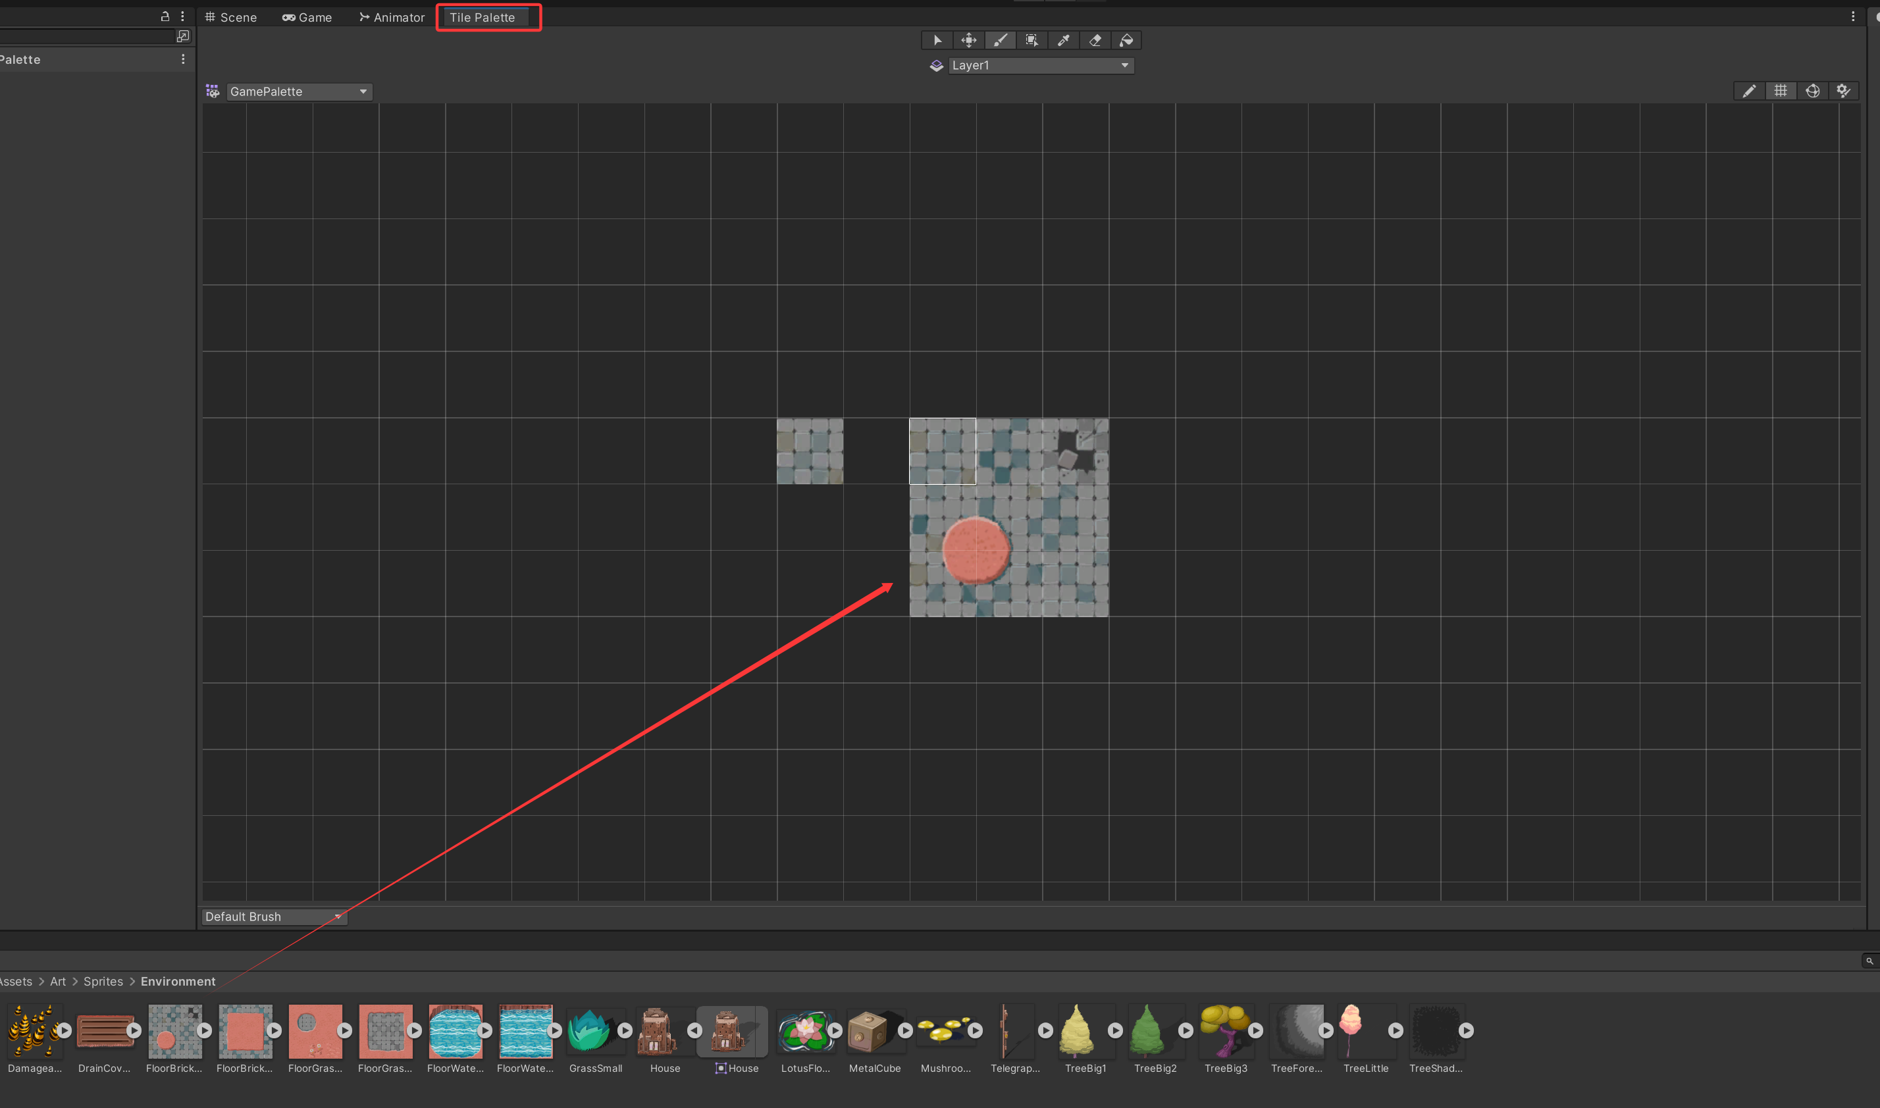
Task: Choose the Flood Fill bucket tool
Action: coord(1126,40)
